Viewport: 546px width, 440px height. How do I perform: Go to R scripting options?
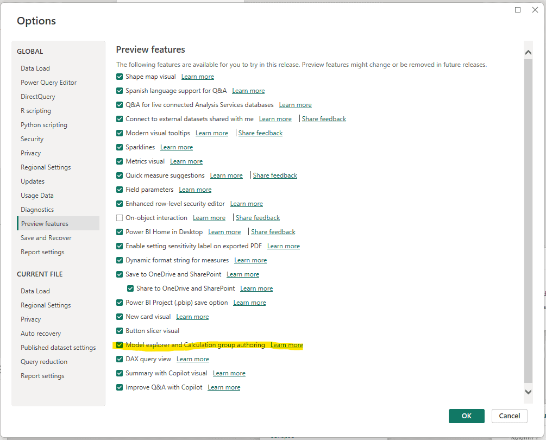[x=35, y=111]
